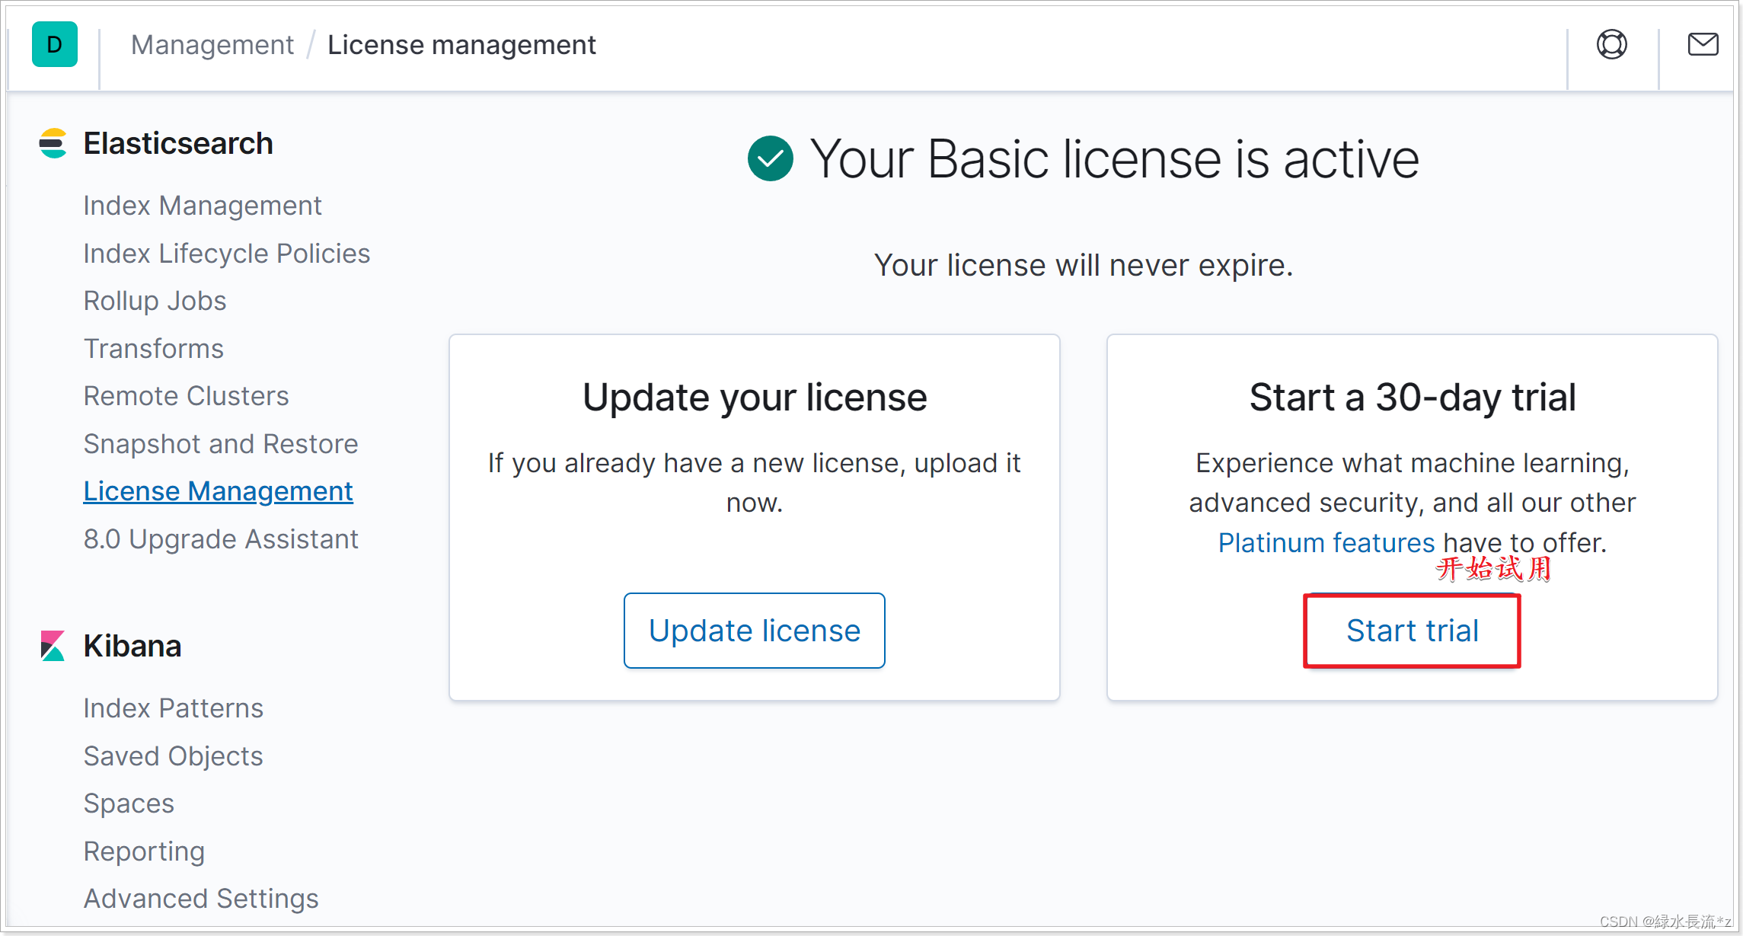Image resolution: width=1743 pixels, height=936 pixels.
Task: Click the green D space avatar
Action: 54,44
